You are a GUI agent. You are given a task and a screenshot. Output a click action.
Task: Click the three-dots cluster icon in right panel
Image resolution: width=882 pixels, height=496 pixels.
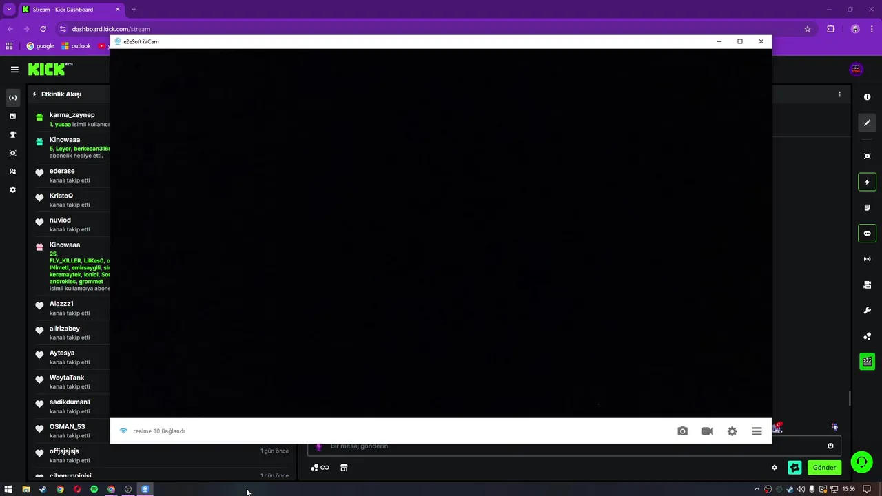click(868, 336)
